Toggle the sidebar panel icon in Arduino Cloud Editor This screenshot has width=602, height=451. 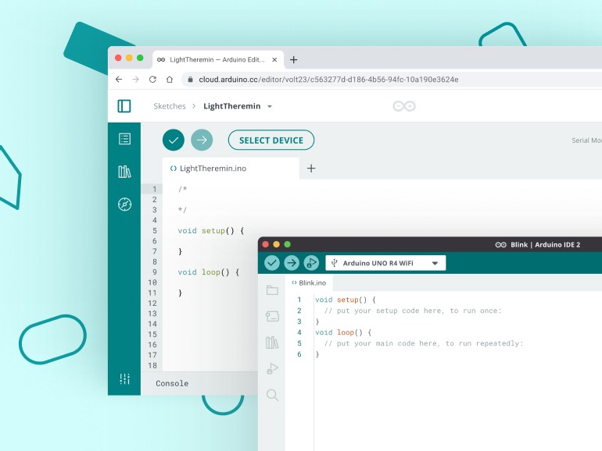coord(124,106)
